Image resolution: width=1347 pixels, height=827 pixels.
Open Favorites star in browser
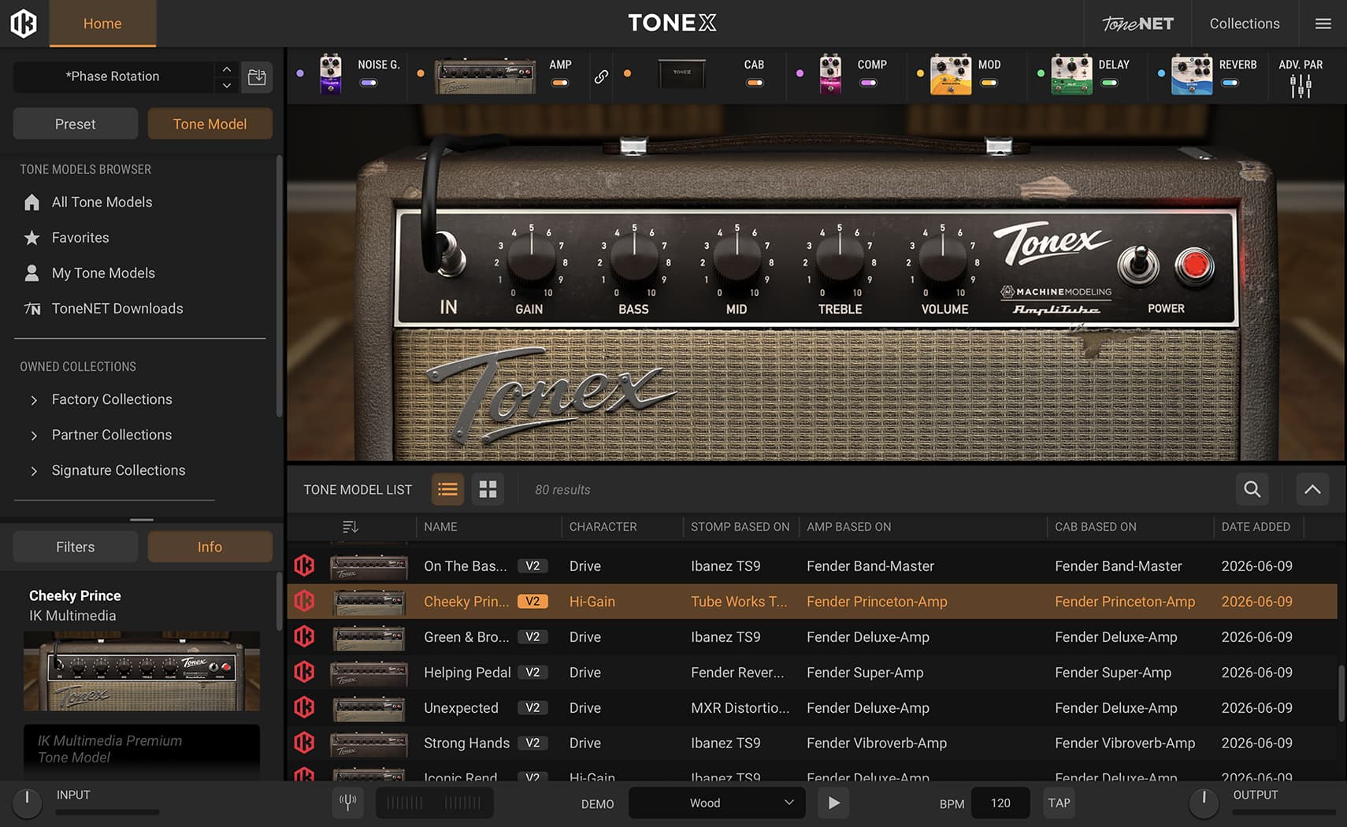[32, 237]
